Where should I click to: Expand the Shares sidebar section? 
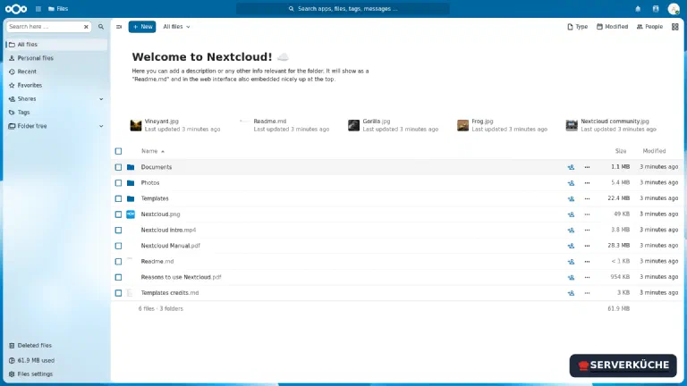point(101,99)
